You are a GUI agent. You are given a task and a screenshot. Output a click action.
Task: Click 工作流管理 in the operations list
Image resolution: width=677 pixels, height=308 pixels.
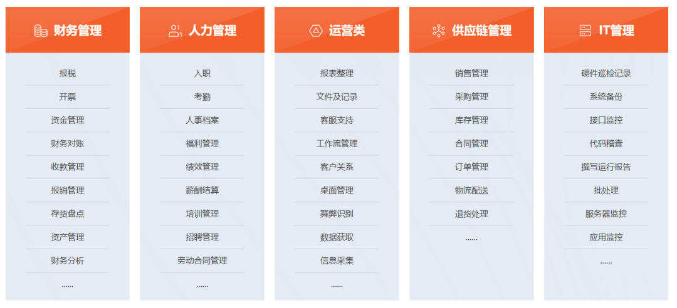point(337,143)
